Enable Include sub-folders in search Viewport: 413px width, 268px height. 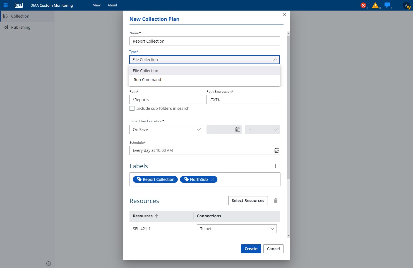tap(132, 109)
